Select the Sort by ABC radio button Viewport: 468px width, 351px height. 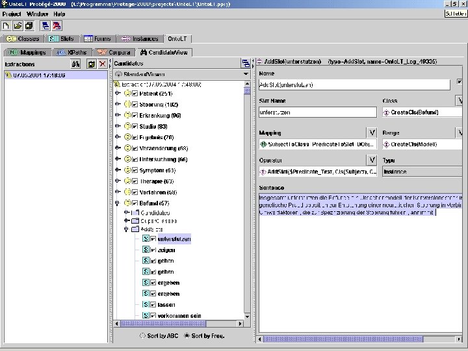point(143,335)
